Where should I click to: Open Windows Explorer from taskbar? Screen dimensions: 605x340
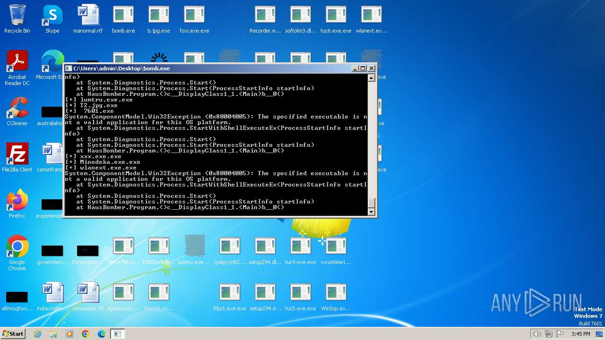coord(53,334)
